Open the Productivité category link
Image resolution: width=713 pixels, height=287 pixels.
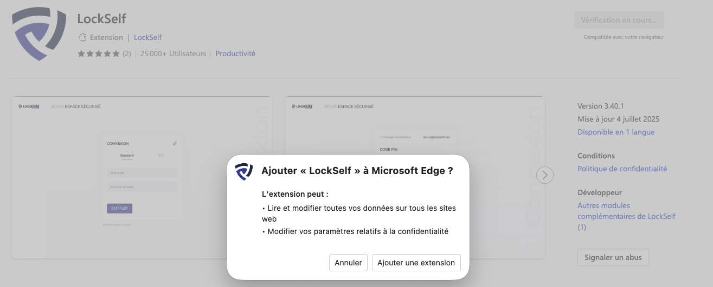(x=235, y=54)
